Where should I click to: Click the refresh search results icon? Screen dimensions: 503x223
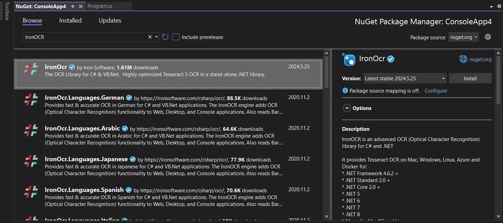pyautogui.click(x=165, y=37)
